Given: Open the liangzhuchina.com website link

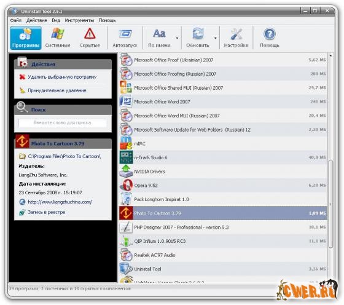Looking at the screenshot, I should [60, 202].
